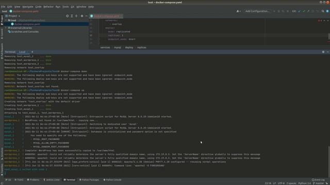Open the Window menu
This screenshot has width=330, height=185.
point(81,7)
